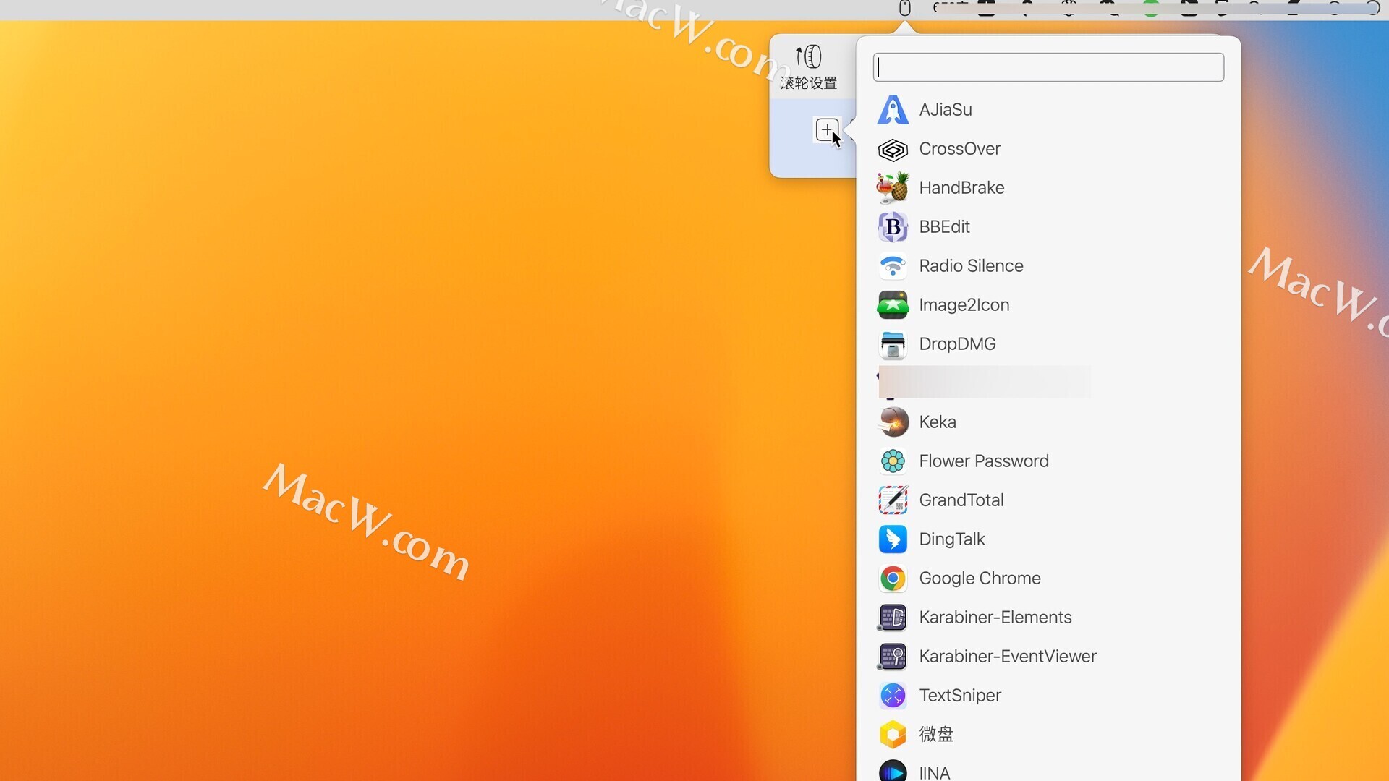The height and width of the screenshot is (781, 1389).
Task: Click the CrossOver app icon
Action: coord(893,149)
